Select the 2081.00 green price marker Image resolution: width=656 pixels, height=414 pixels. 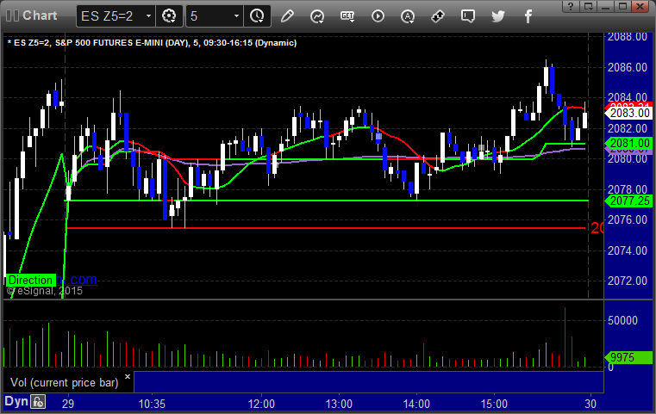click(x=628, y=144)
